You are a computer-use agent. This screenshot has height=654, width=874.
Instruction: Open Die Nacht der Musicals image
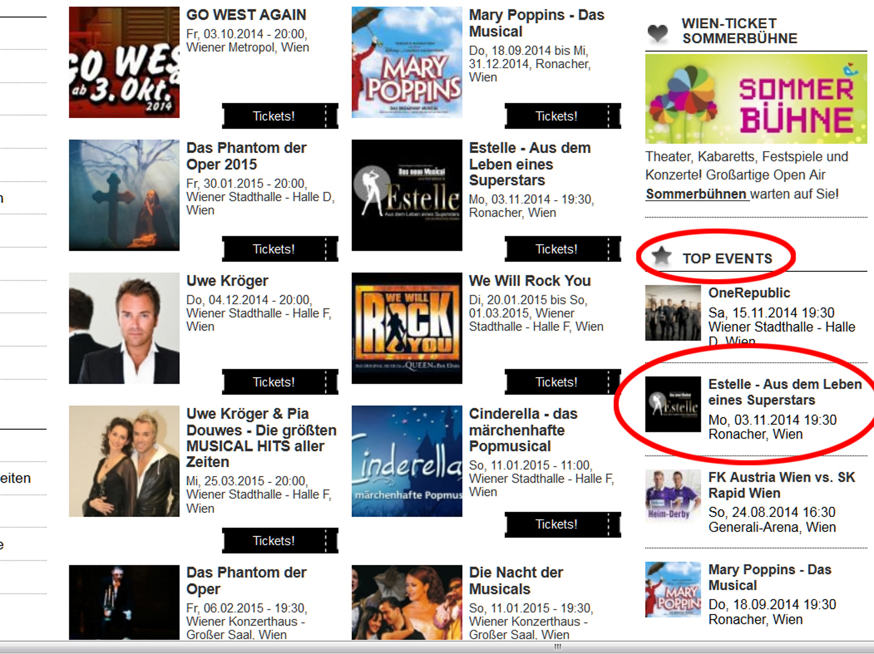407,602
